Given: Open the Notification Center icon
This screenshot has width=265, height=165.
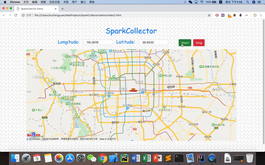Looking at the screenshot, I should coord(259,2).
